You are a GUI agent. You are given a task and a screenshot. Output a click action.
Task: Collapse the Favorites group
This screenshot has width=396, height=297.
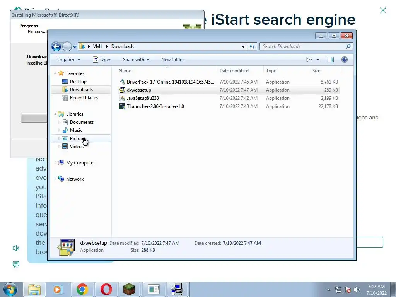point(55,73)
